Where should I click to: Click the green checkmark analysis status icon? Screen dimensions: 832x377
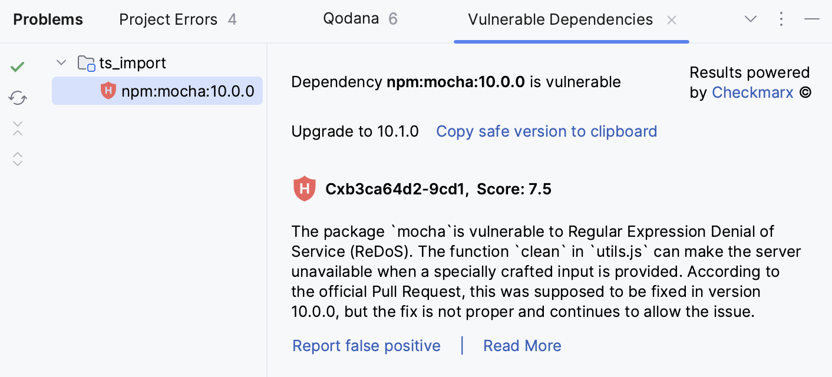17,66
